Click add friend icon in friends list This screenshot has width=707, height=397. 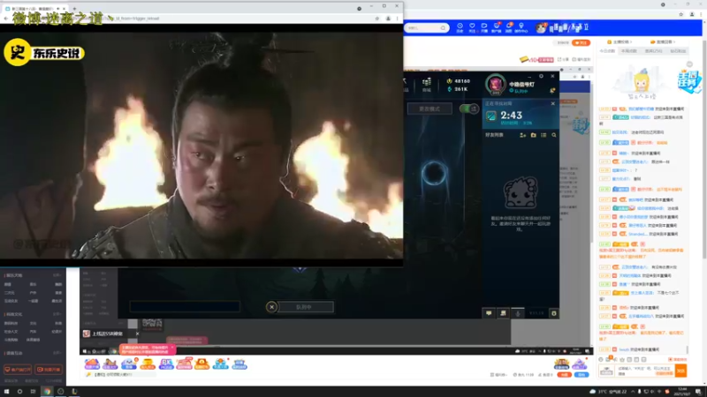522,135
